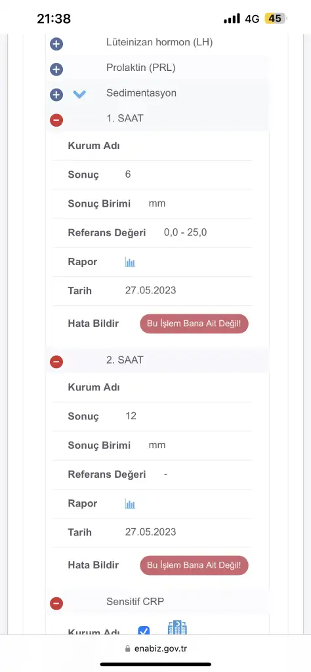Select the 1. SAAT row title

click(125, 118)
